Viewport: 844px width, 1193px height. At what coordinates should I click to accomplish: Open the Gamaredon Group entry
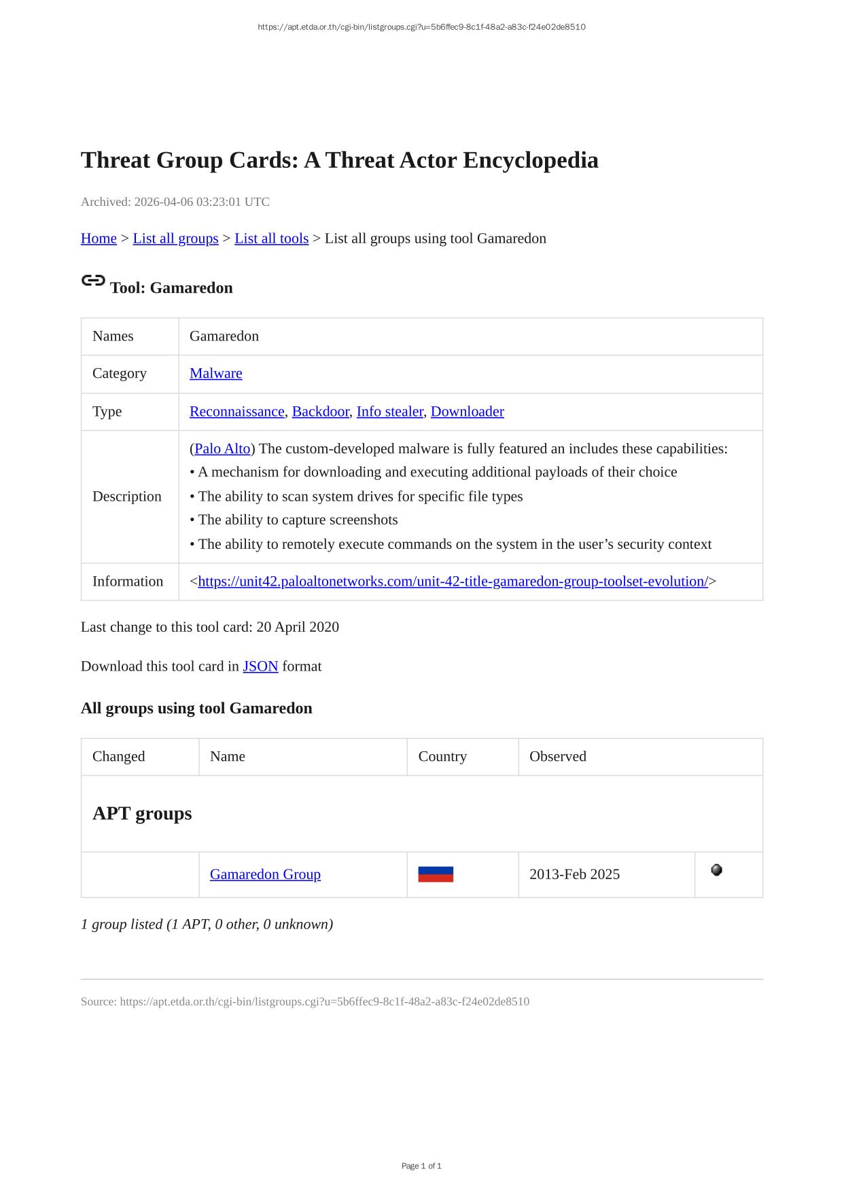[x=265, y=874]
